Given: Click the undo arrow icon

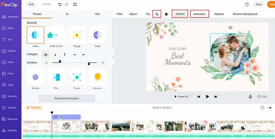Looking at the screenshot, I should (60, 4).
